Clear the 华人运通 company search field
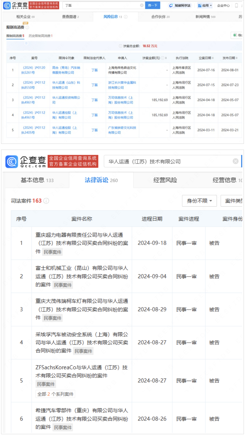Viewport: 245px width, 435px height. tap(236, 161)
